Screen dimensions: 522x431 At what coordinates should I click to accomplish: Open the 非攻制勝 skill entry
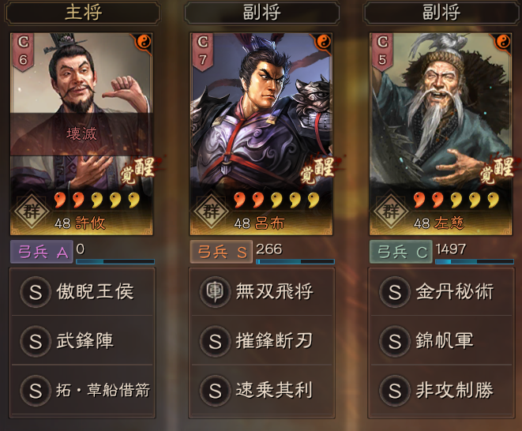pyautogui.click(x=441, y=390)
